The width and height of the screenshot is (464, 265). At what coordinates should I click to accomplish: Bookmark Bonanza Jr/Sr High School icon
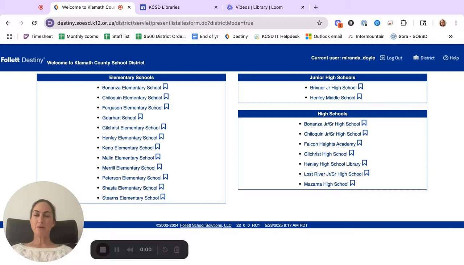(364, 123)
